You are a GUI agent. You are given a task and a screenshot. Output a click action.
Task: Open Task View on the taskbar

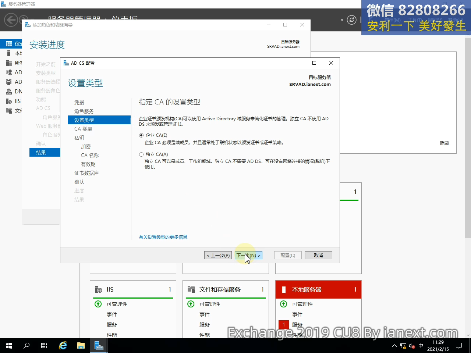(x=44, y=346)
